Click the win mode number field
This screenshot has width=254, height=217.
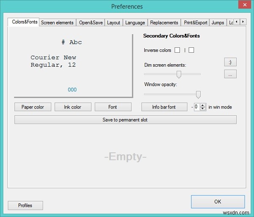[197, 107]
